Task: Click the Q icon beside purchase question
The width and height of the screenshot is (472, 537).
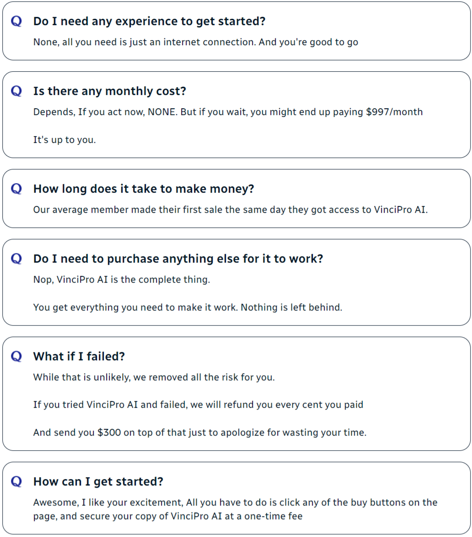Action: pos(16,258)
